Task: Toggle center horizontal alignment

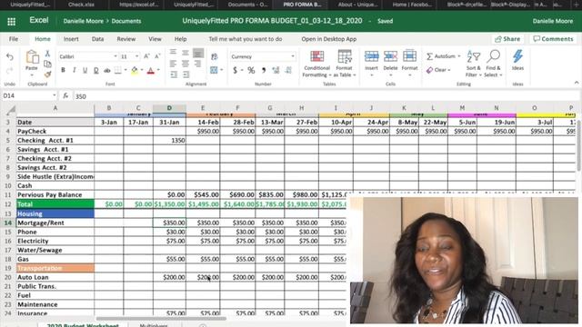Action: pos(186,64)
